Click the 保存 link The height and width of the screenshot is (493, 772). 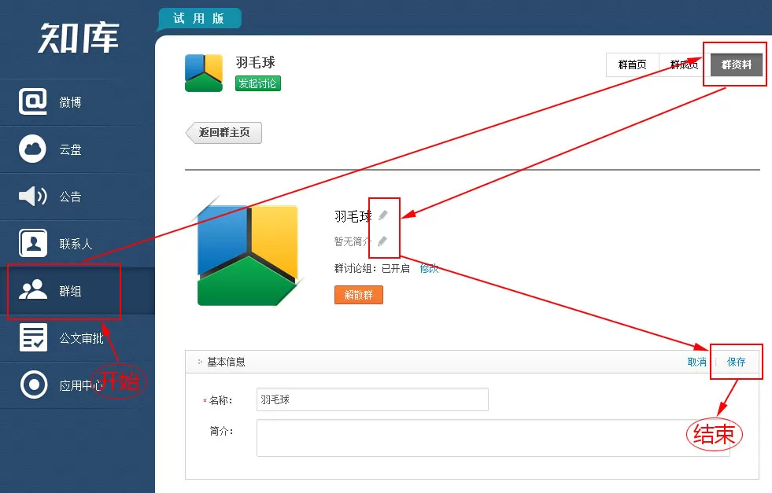tap(736, 362)
